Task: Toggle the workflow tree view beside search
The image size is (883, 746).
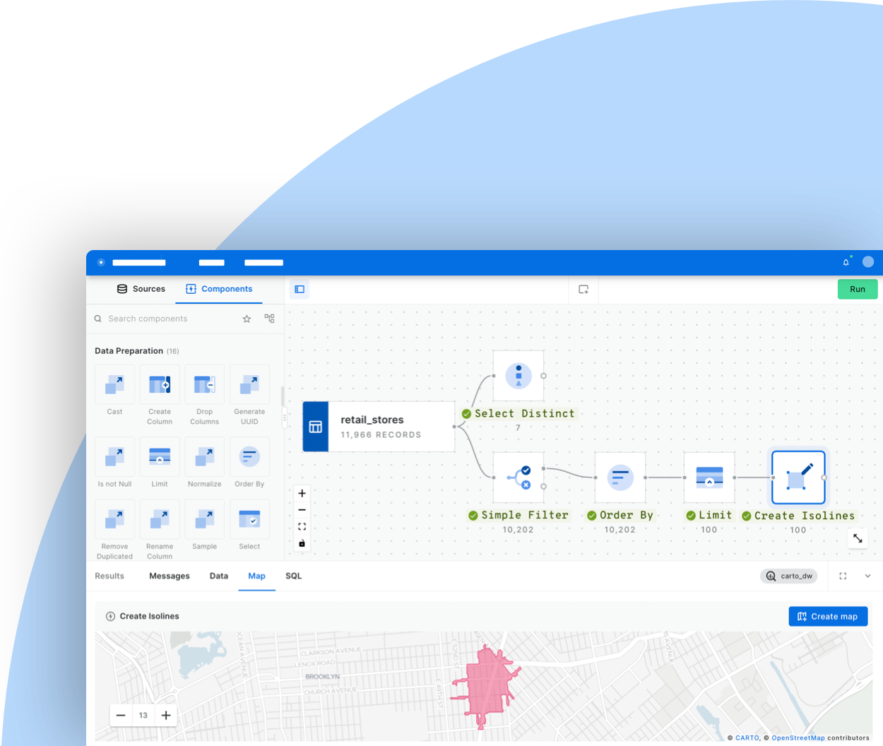Action: (269, 319)
